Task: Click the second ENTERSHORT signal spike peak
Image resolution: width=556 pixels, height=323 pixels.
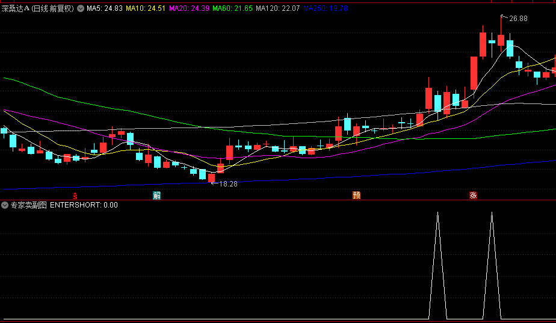Action: tap(492, 213)
